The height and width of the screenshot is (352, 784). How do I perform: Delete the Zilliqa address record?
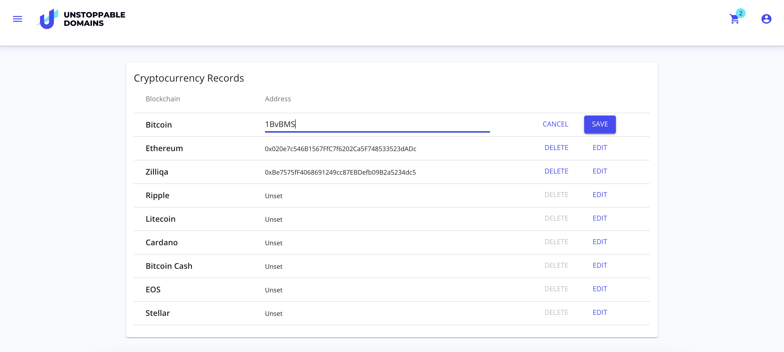click(x=556, y=171)
